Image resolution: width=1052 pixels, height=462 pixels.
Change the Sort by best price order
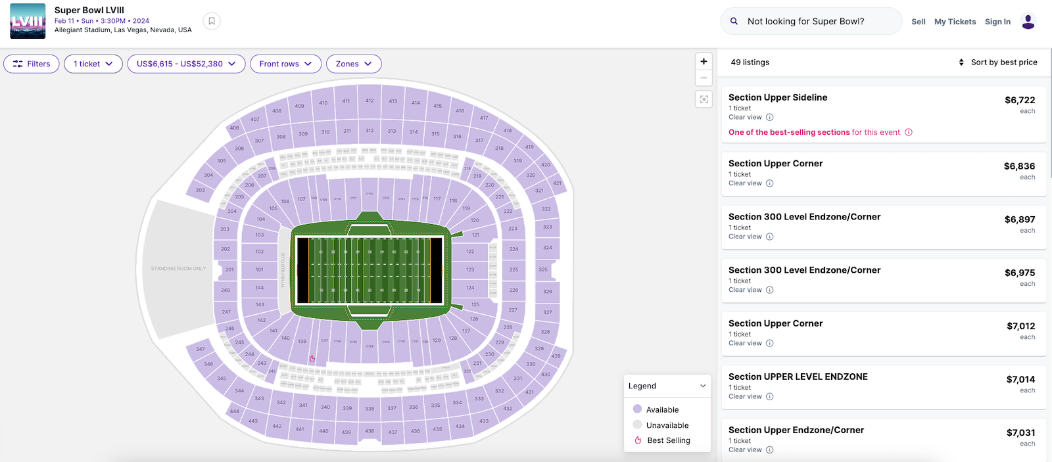point(998,62)
